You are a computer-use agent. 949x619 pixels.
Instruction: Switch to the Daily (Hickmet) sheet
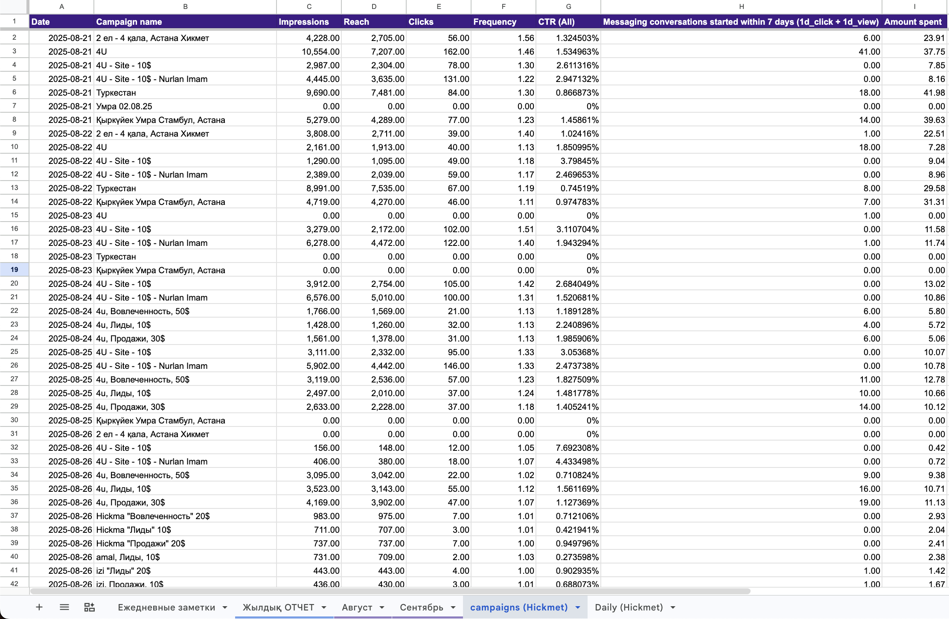tap(629, 607)
